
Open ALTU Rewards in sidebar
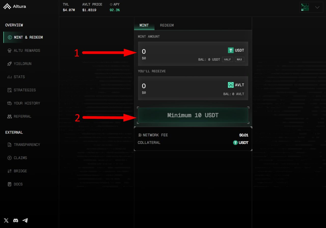27,51
